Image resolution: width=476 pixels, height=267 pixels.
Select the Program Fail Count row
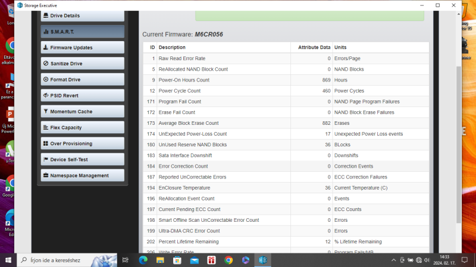(x=286, y=102)
